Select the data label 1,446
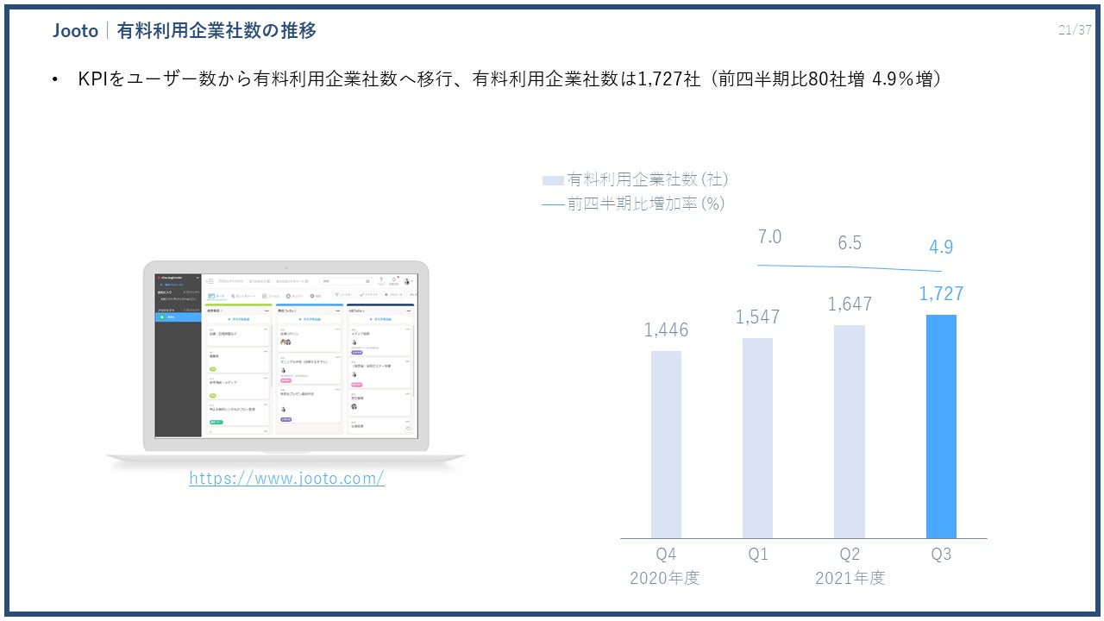The width and height of the screenshot is (1104, 621). click(666, 329)
